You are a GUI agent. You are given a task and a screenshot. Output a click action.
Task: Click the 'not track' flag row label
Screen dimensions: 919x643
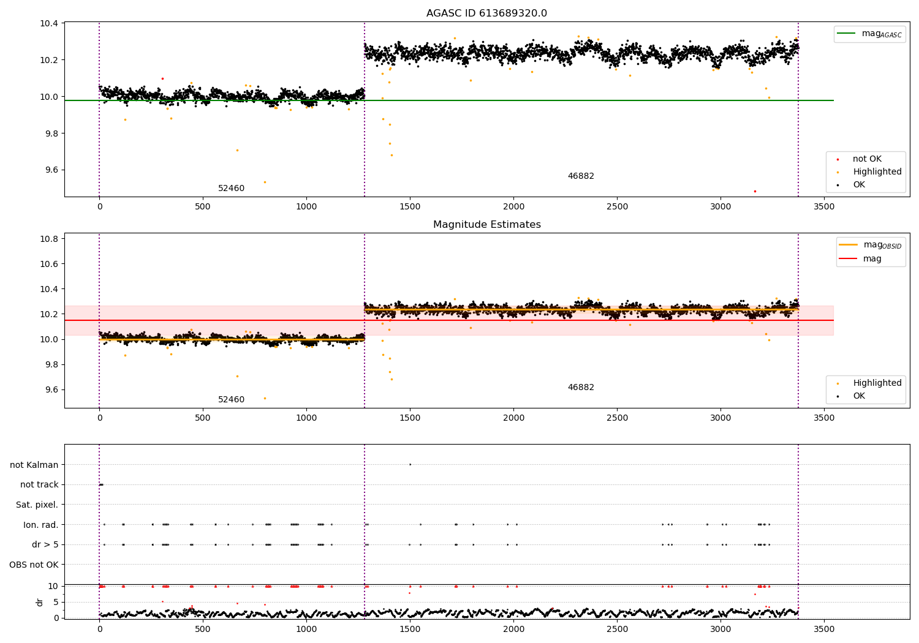click(39, 485)
